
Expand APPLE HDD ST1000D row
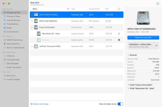(x=32, y=15)
